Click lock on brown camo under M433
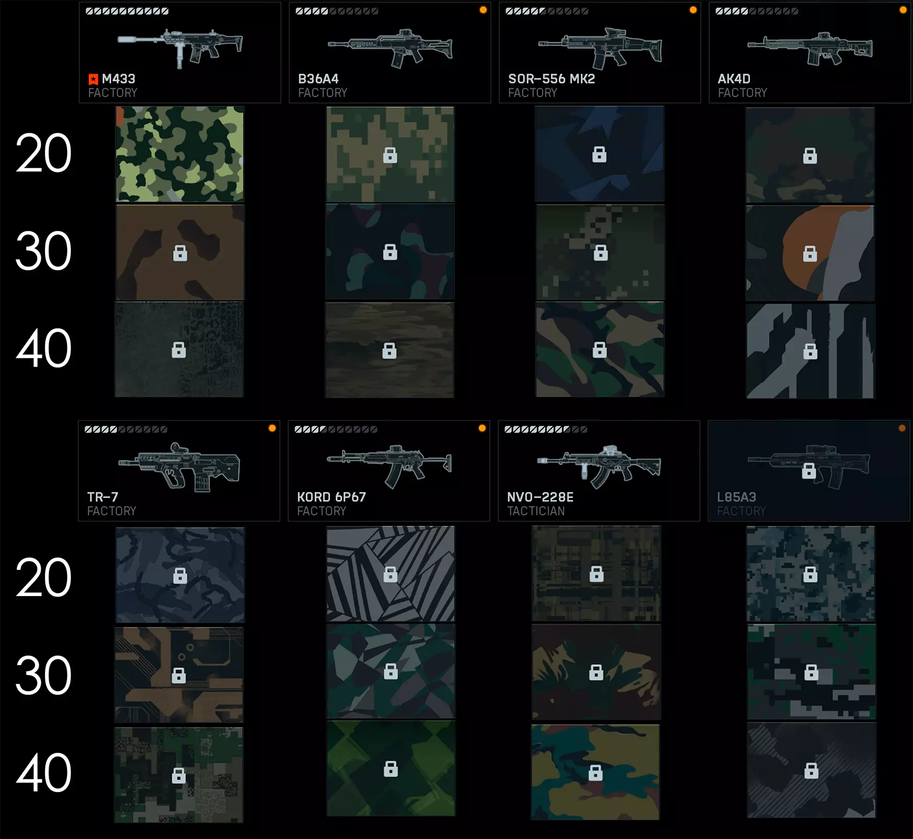Viewport: 913px width, 839px height. (180, 253)
